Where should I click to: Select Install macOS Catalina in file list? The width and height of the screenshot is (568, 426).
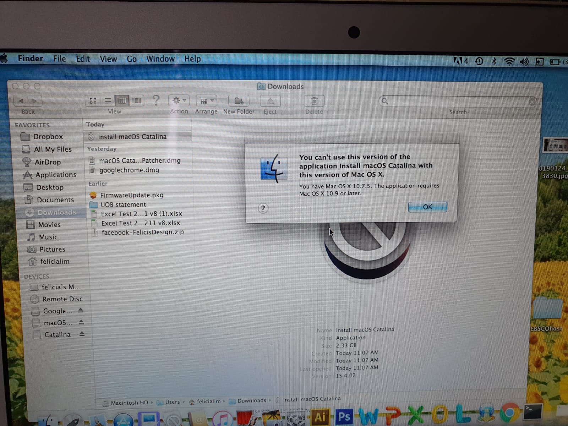(138, 137)
